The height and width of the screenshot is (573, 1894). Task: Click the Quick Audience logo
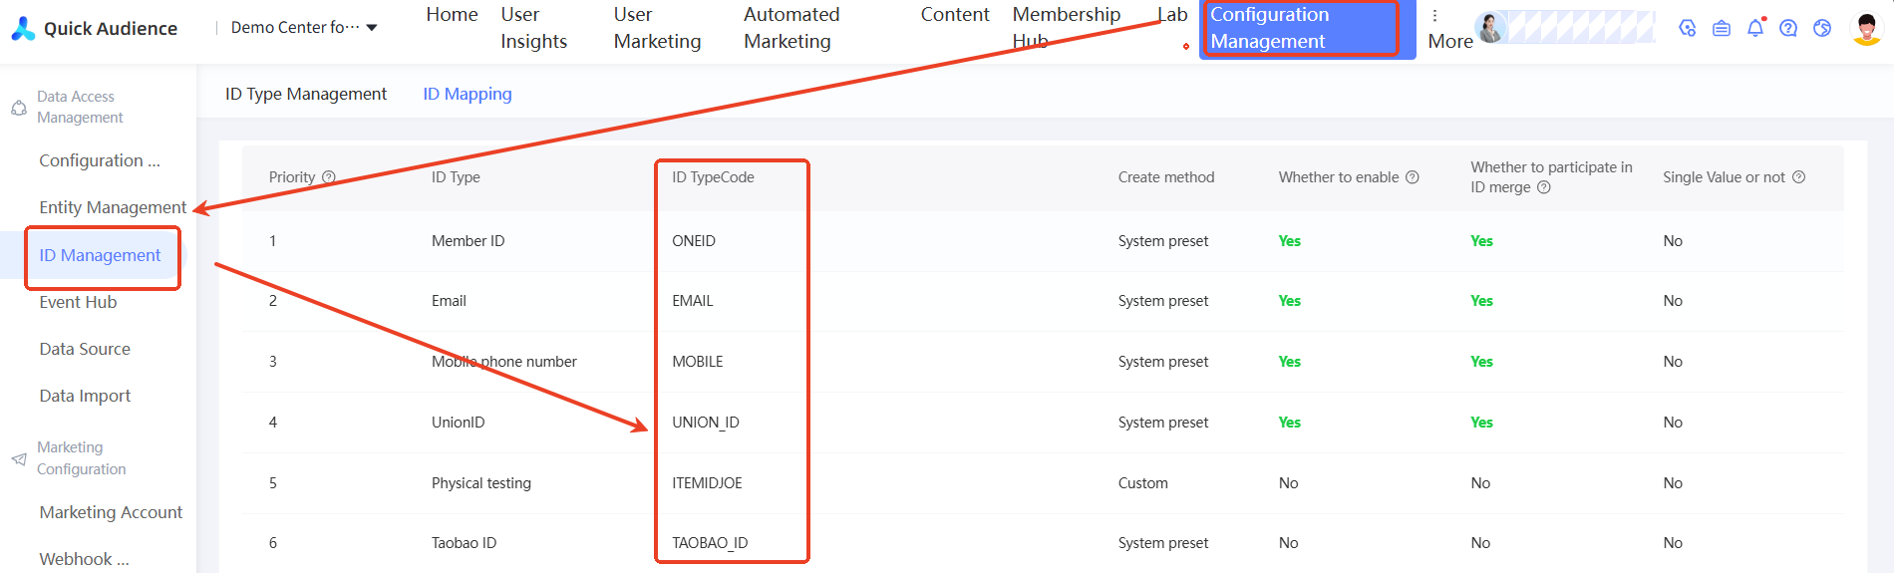(x=94, y=28)
